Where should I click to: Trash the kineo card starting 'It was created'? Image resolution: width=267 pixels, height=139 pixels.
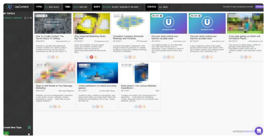pyautogui.click(x=211, y=57)
